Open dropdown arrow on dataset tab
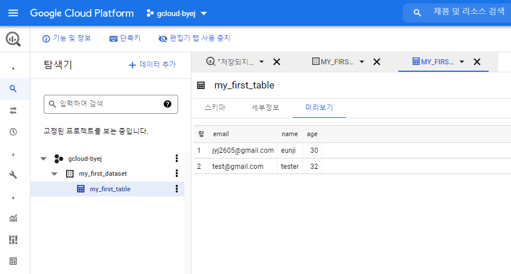This screenshot has width=511, height=274. [x=362, y=61]
